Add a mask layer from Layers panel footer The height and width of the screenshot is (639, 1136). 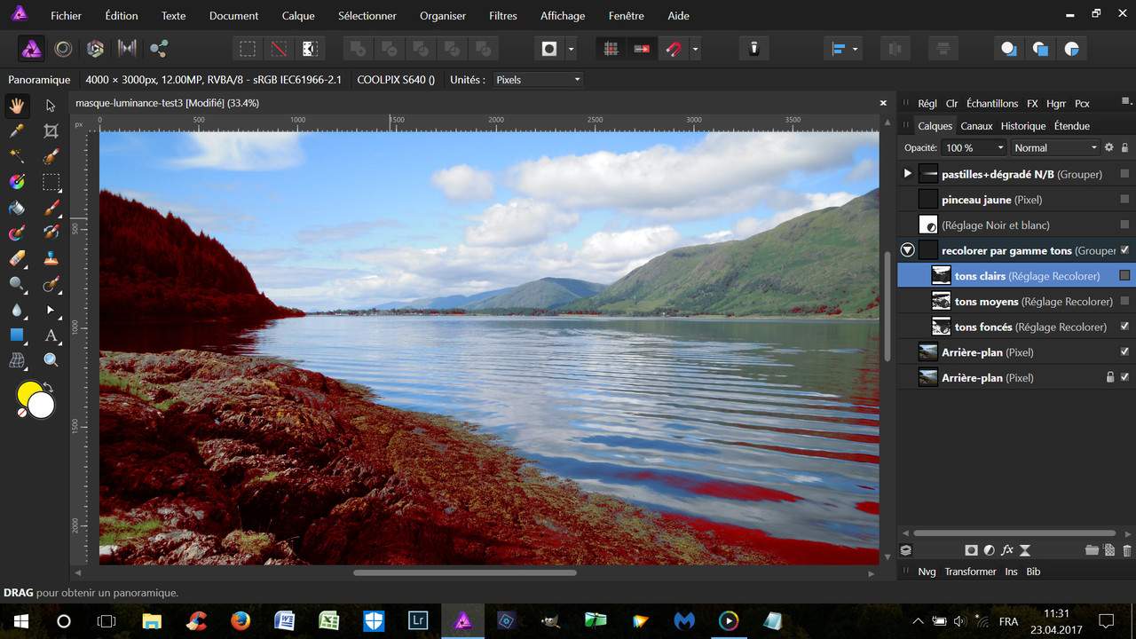pos(972,550)
